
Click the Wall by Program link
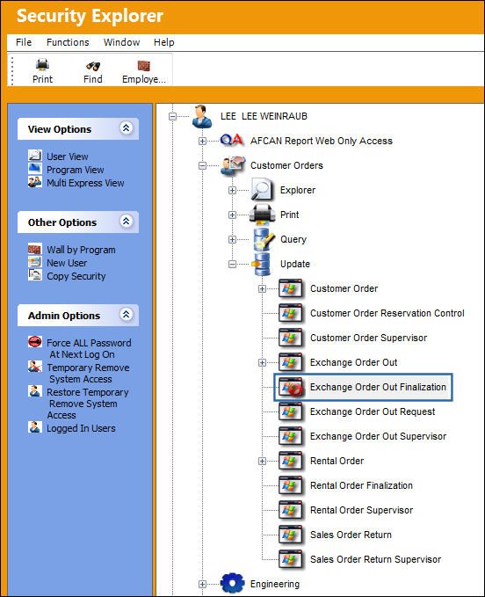click(x=81, y=251)
